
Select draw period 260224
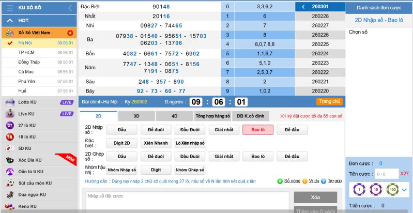click(320, 54)
